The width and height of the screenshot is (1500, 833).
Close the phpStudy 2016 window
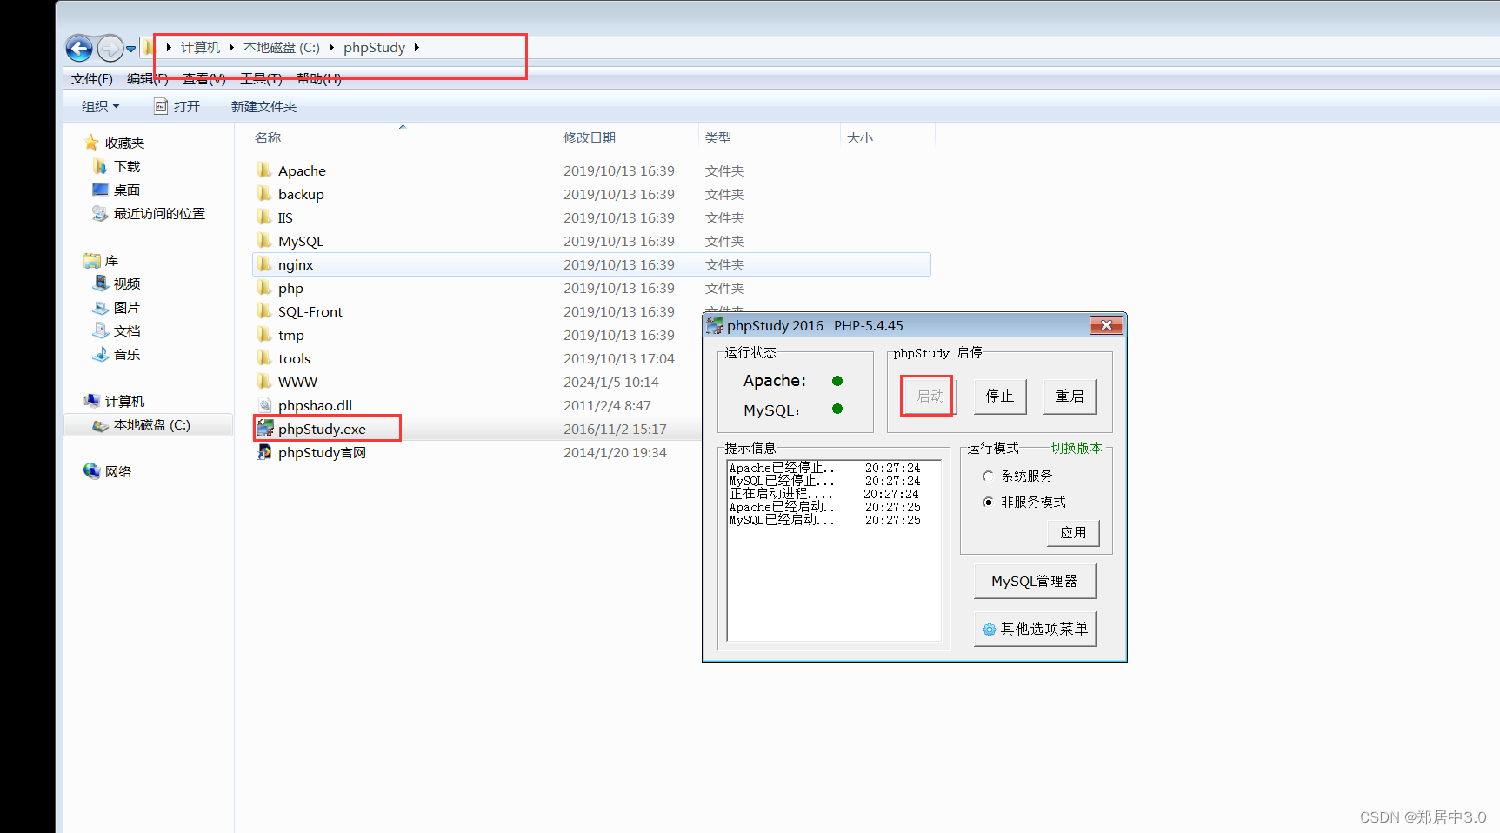pos(1106,325)
